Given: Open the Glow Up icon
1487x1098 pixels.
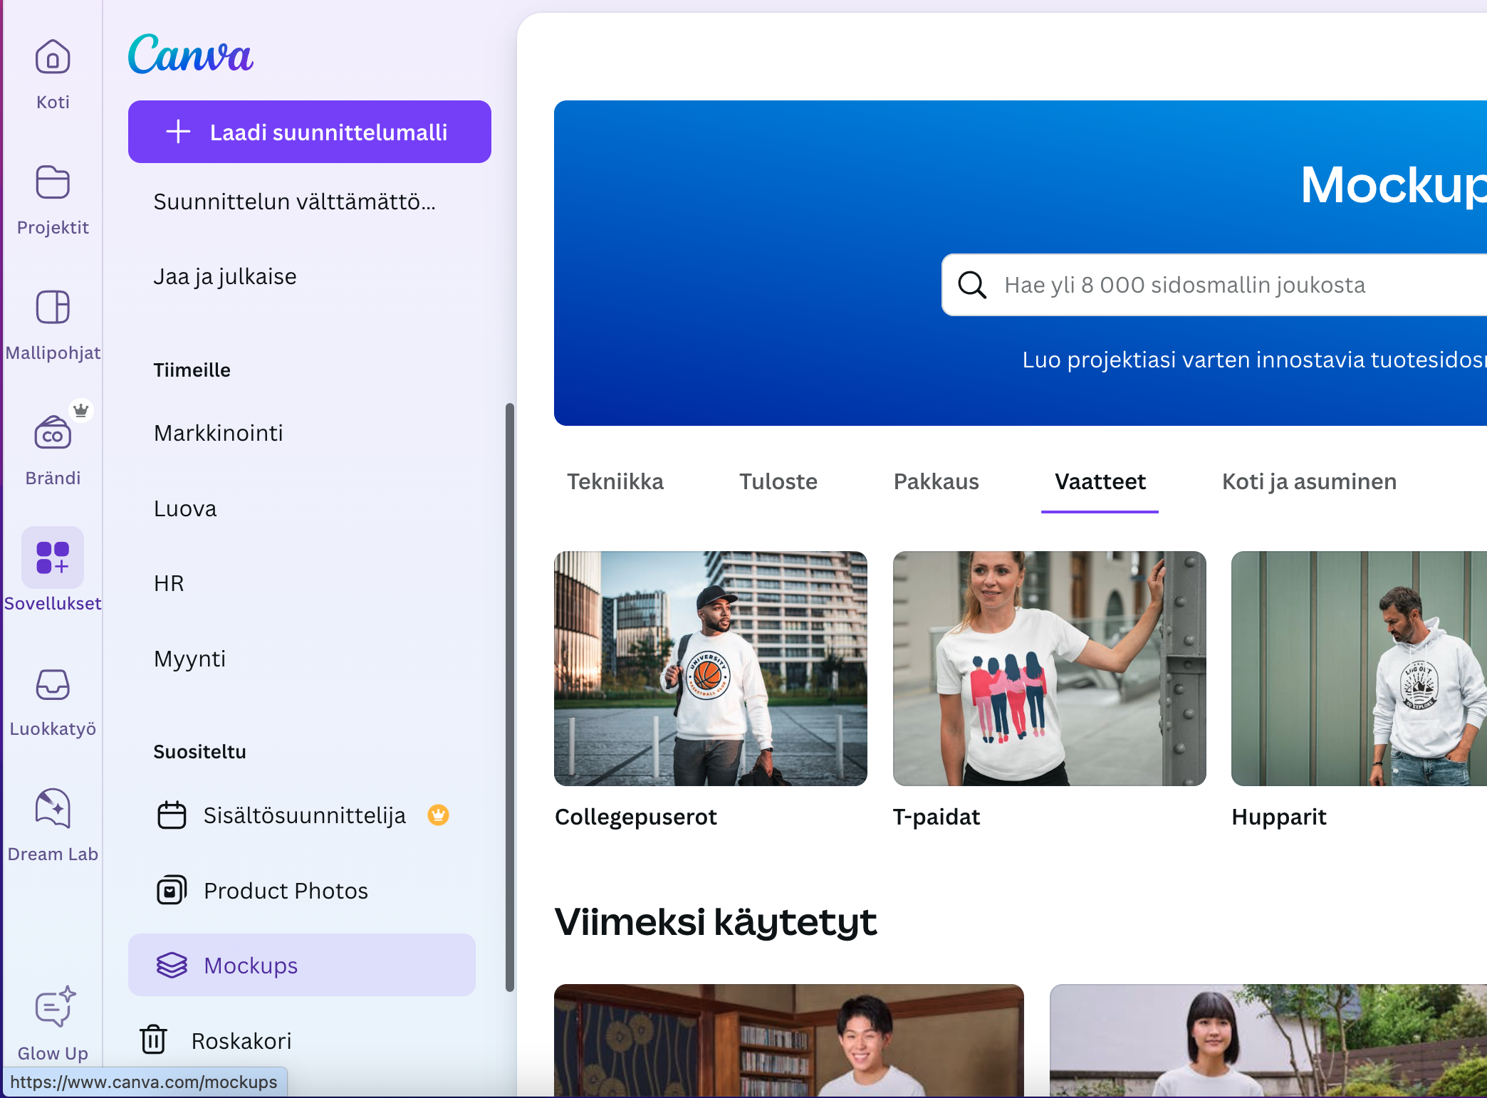Looking at the screenshot, I should (54, 1008).
